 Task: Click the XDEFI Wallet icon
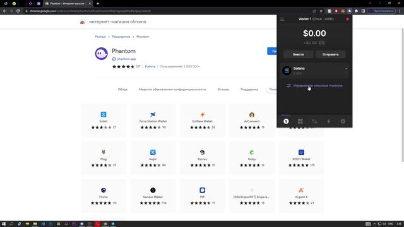point(301,152)
